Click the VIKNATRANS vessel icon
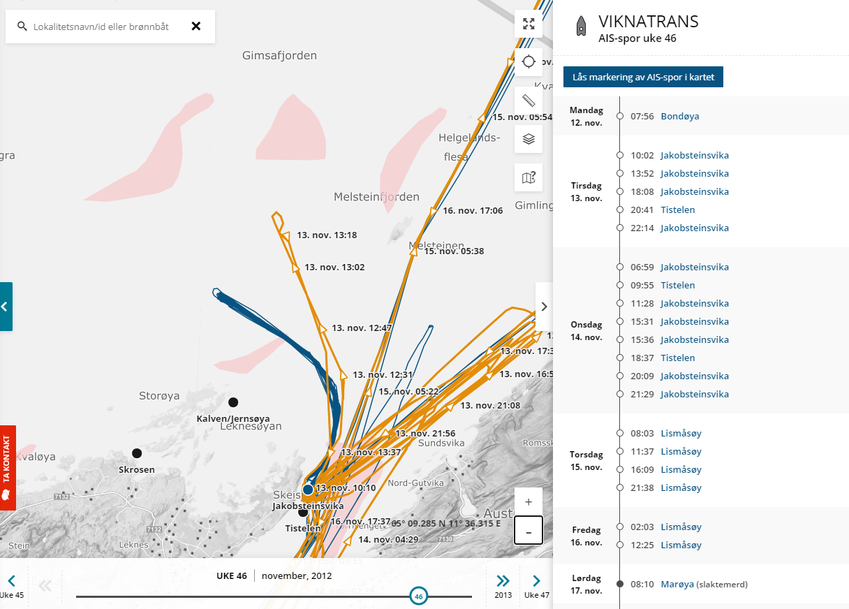849x609 pixels. pyautogui.click(x=580, y=26)
